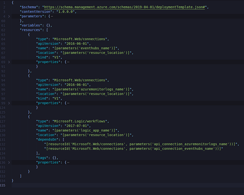The height and width of the screenshot is (195, 244).
Task: Click folded ellipsis on line 69 properties
Action: [x=68, y=62]
